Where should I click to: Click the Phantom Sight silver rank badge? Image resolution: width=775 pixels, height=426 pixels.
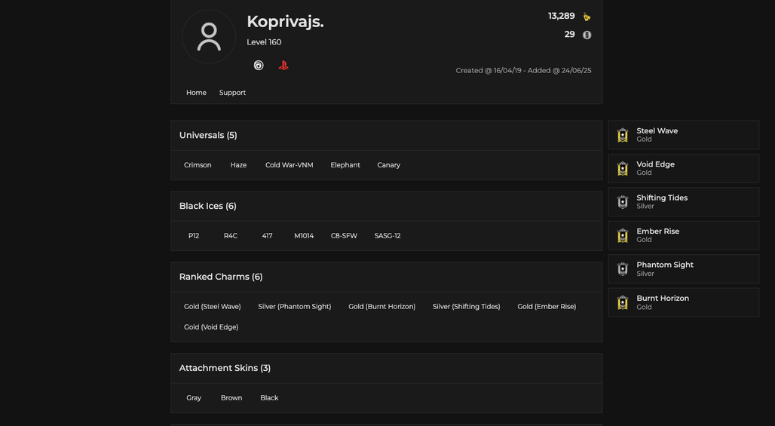pyautogui.click(x=623, y=269)
